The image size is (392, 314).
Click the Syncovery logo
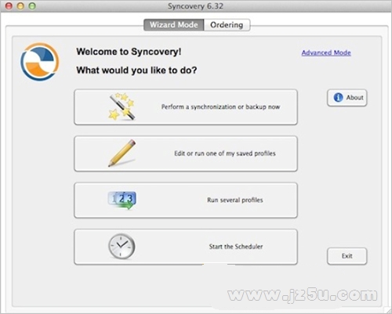pyautogui.click(x=39, y=62)
